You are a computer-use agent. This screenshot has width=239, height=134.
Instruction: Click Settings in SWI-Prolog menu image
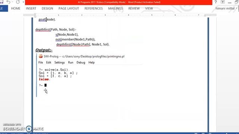tap(59, 63)
